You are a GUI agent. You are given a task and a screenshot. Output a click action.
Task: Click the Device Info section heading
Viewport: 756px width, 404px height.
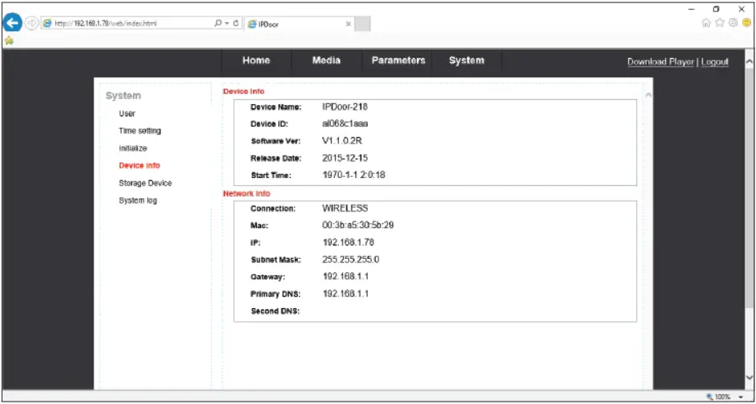click(244, 91)
